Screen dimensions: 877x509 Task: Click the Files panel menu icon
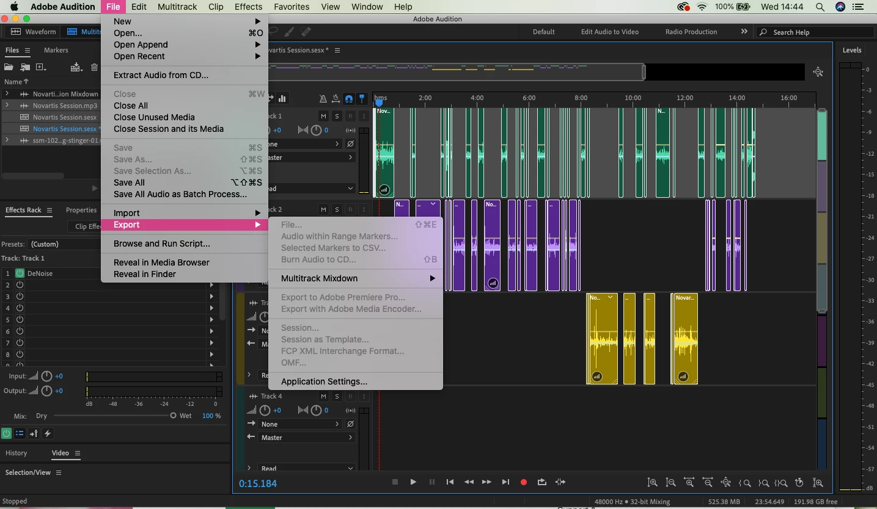click(27, 50)
